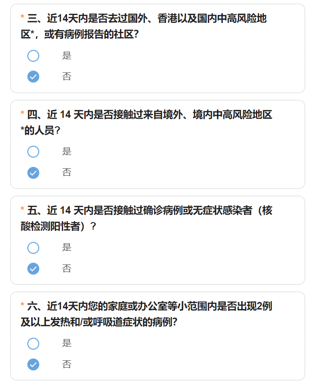Viewport: 315px width, 385px height.
Task: Click the 是 label text in question 三
Action: [67, 56]
